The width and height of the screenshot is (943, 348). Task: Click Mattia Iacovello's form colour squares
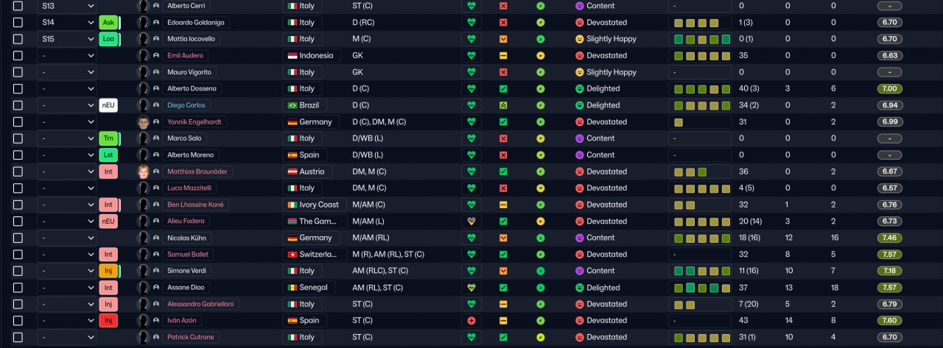tap(700, 39)
